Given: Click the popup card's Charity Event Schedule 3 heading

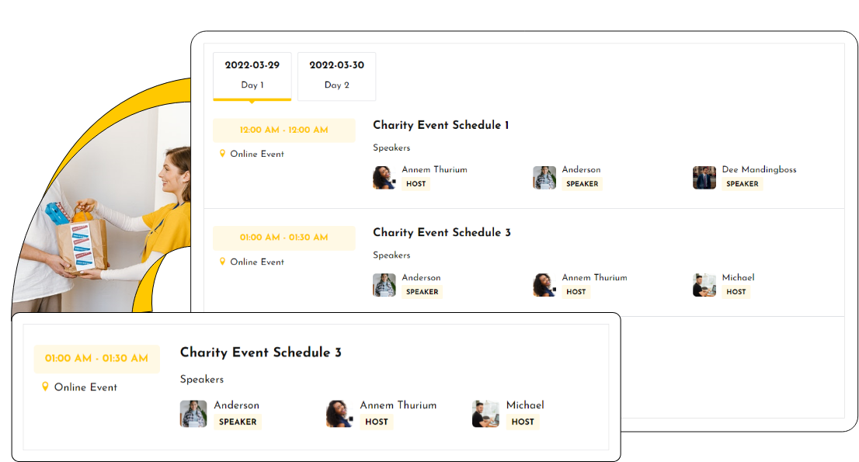Looking at the screenshot, I should click(260, 353).
